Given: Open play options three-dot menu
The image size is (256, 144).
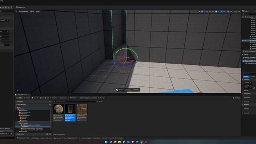Looking at the screenshot, I should (x=11, y=7).
